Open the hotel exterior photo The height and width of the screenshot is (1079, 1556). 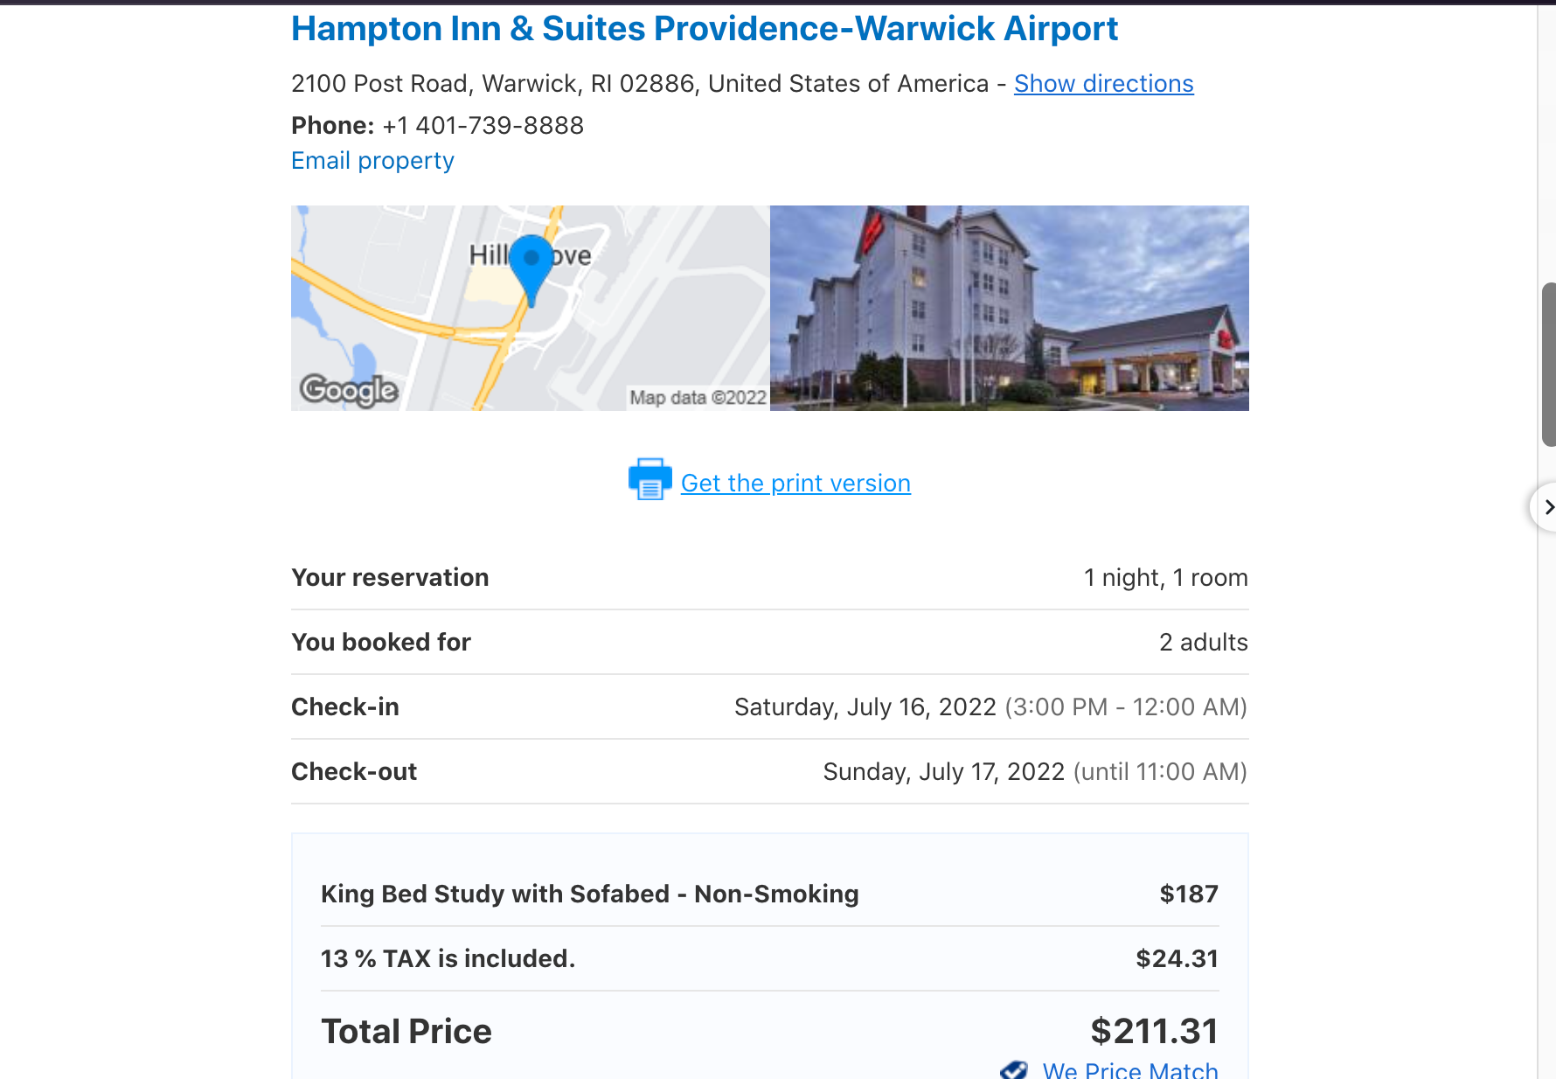tap(1009, 308)
